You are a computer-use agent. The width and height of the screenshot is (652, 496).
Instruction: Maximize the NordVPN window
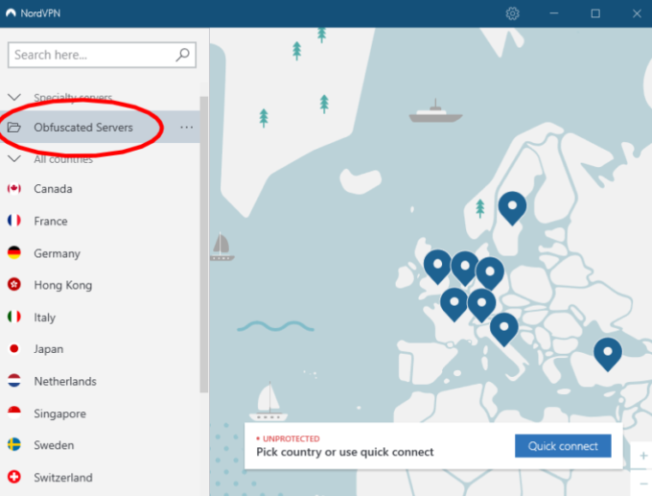coord(595,13)
